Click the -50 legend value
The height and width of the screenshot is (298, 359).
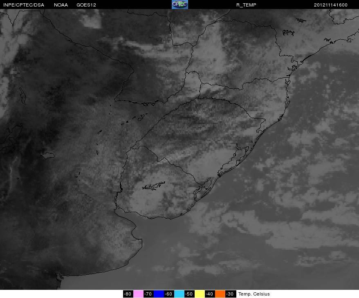point(189,294)
